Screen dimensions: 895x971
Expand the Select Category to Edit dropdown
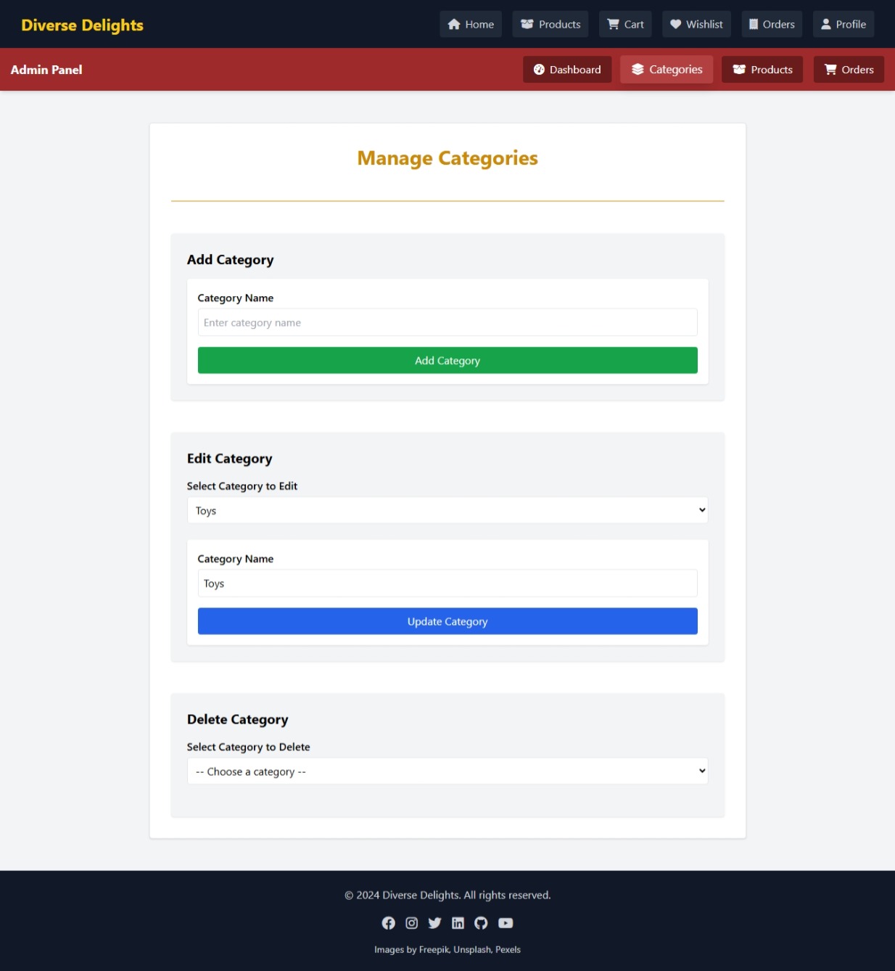click(x=447, y=510)
